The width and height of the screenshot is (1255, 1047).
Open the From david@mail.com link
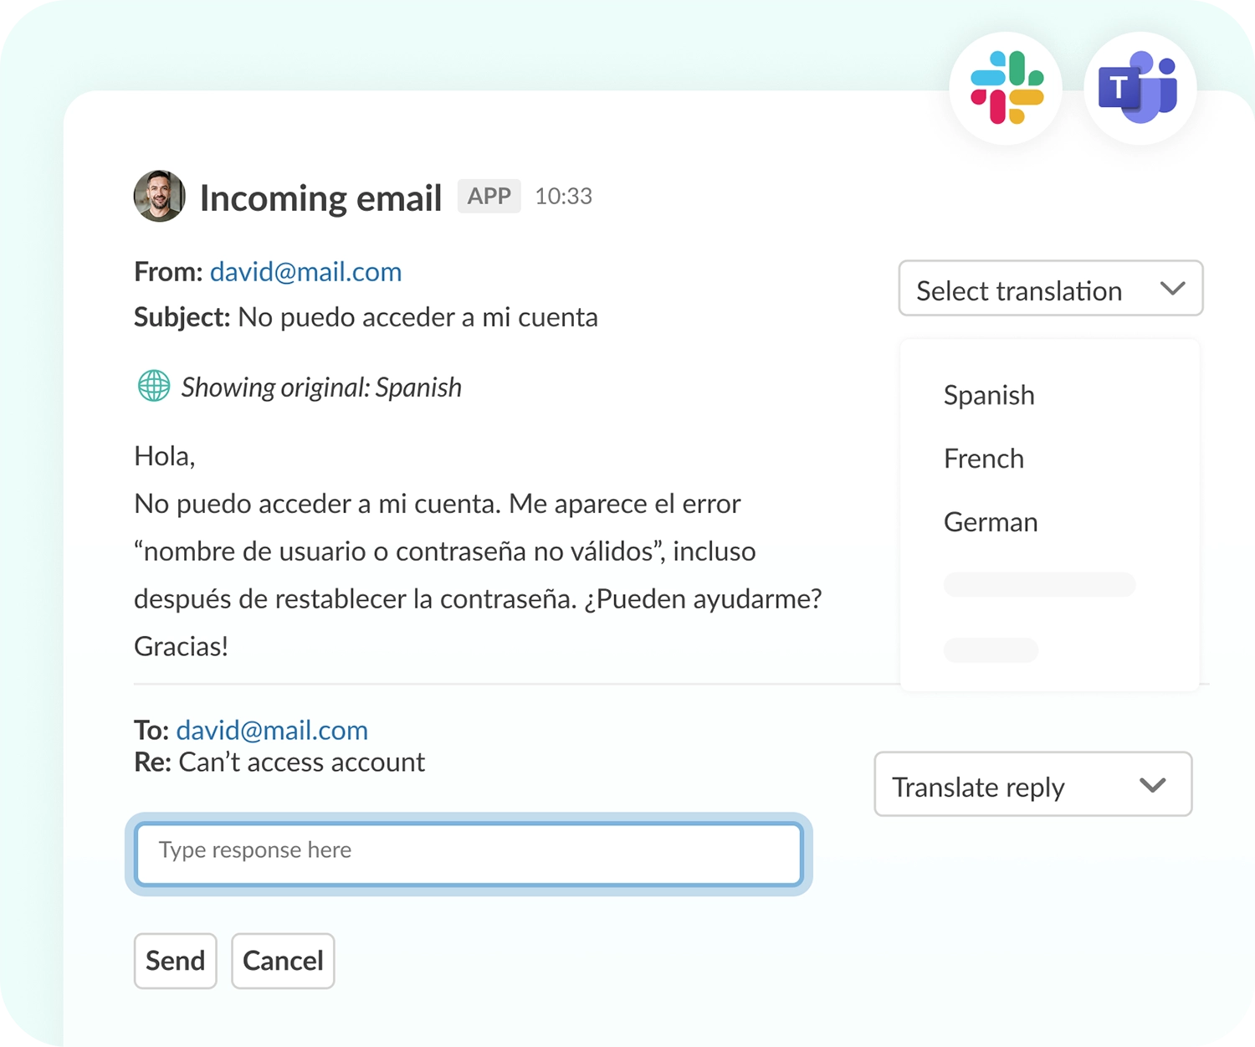point(305,272)
